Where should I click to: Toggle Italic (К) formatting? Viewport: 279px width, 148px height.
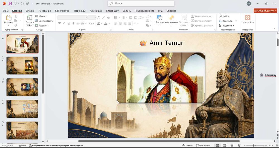pyautogui.click(x=64, y=23)
